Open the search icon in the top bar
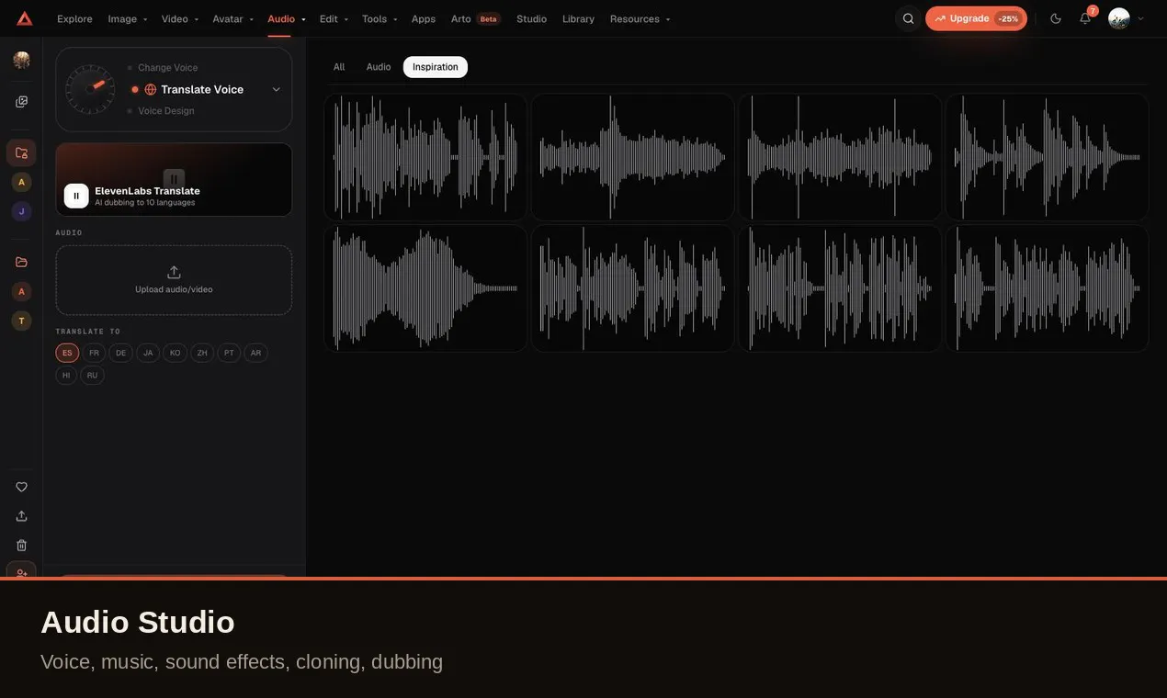This screenshot has height=698, width=1167. point(908,18)
